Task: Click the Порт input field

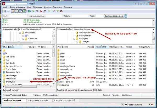Action: coord(99,16)
